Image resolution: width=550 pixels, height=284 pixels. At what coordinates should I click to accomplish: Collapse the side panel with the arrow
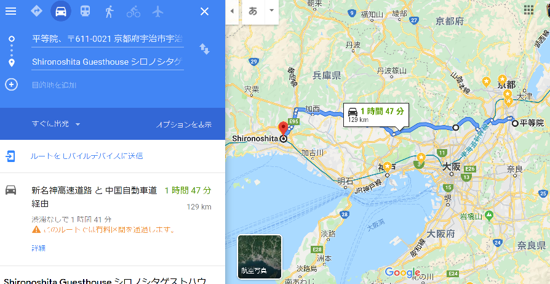(x=232, y=11)
